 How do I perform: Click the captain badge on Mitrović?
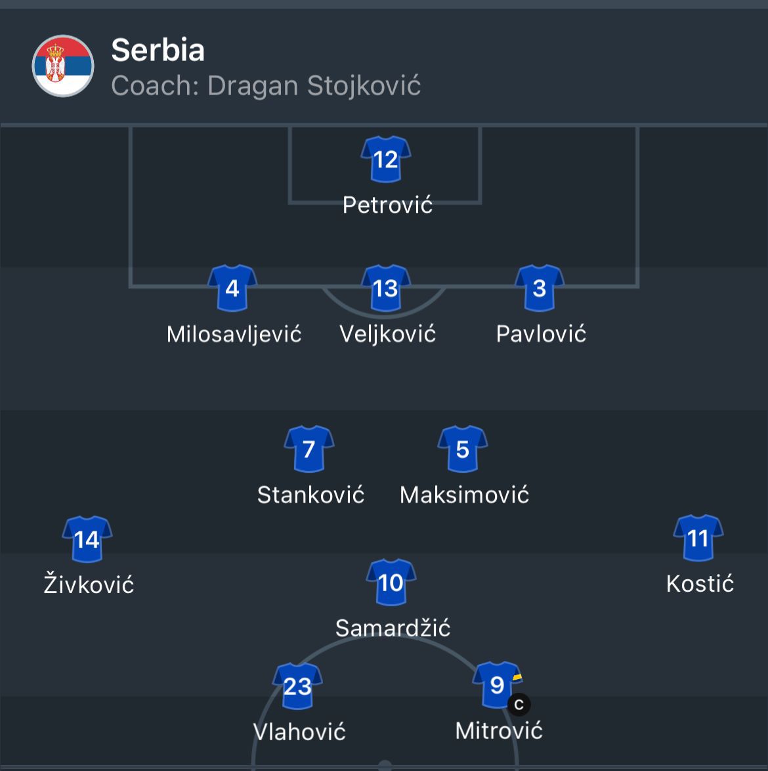coord(519,705)
